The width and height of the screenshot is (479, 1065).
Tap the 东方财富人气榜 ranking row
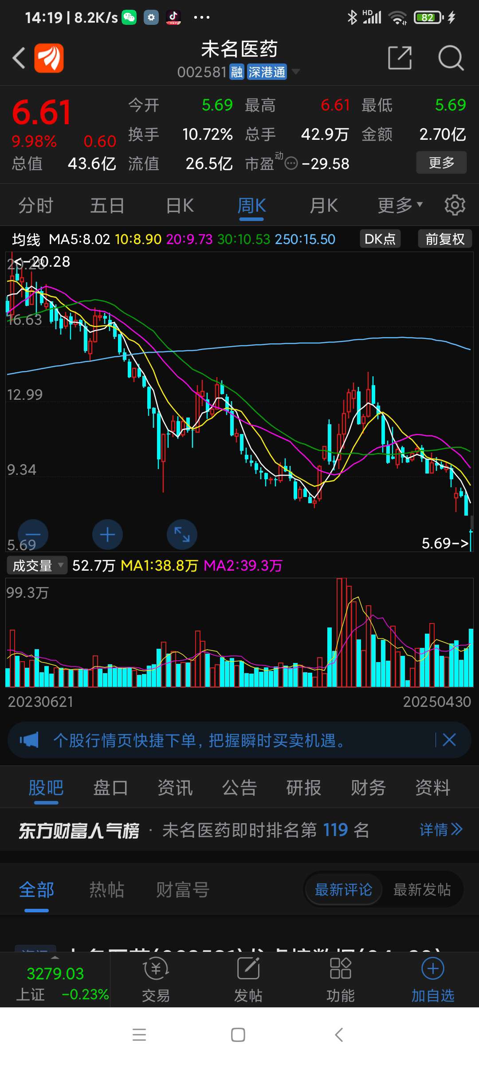(x=239, y=830)
